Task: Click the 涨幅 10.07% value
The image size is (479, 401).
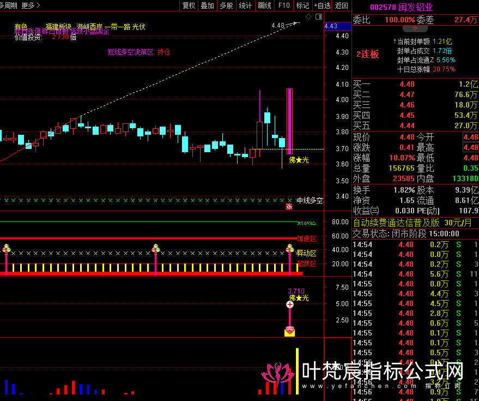Action: pyautogui.click(x=402, y=158)
